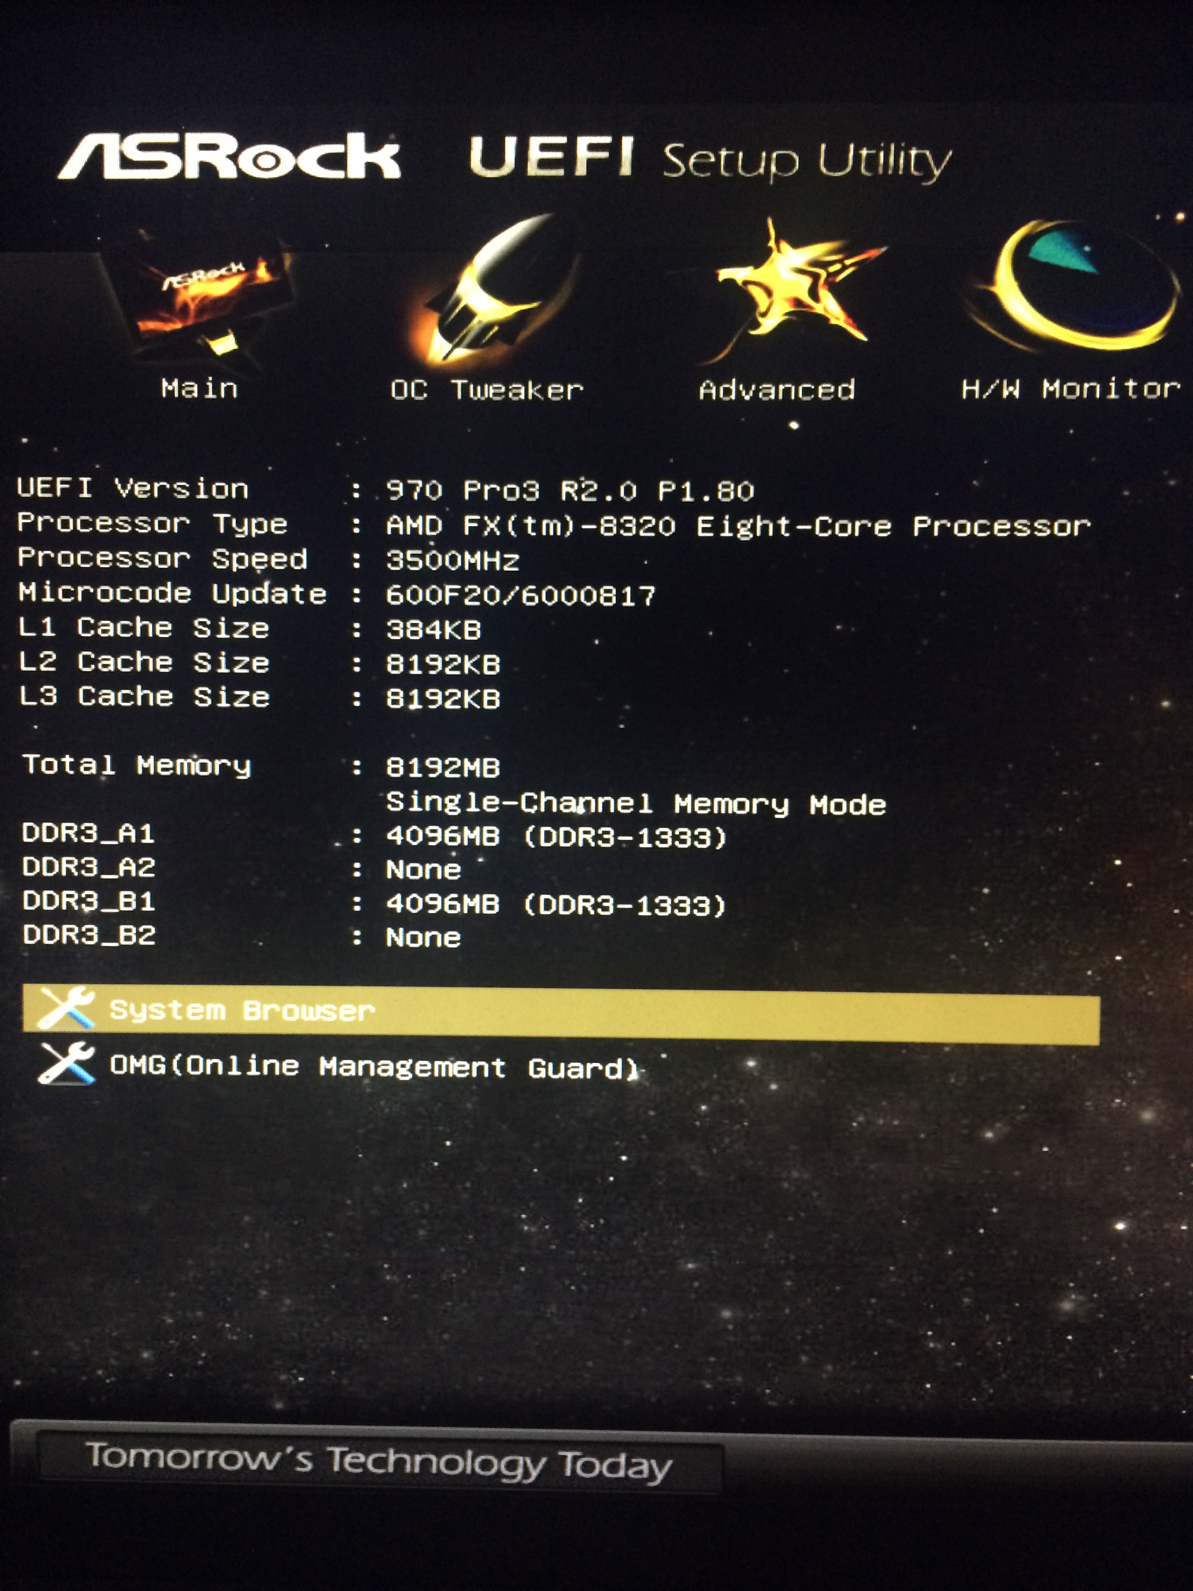
Task: Click the System Browser wrench icon
Action: point(66,1009)
